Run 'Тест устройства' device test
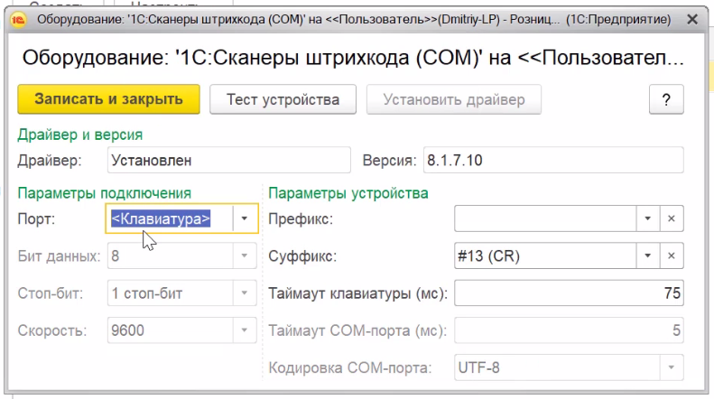Viewport: 714px width, 399px height. coord(283,98)
